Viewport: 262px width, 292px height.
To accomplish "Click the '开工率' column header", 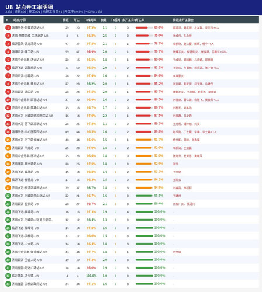I will [139, 20].
